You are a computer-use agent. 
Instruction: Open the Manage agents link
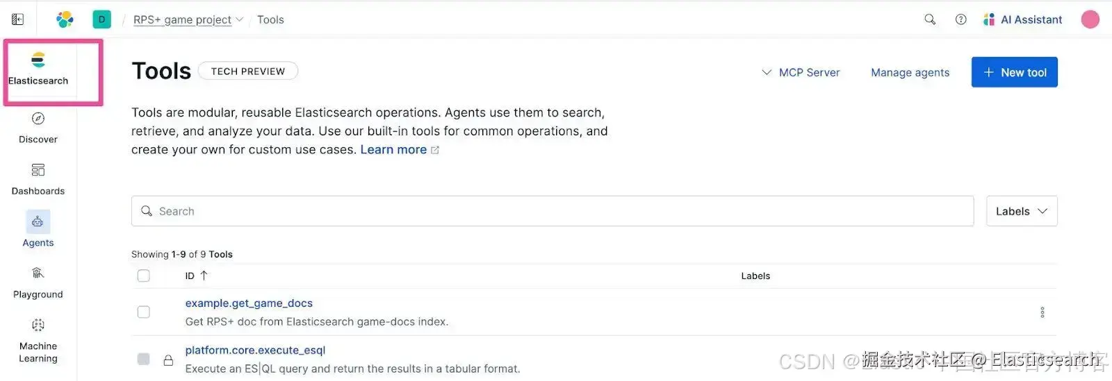tap(910, 72)
